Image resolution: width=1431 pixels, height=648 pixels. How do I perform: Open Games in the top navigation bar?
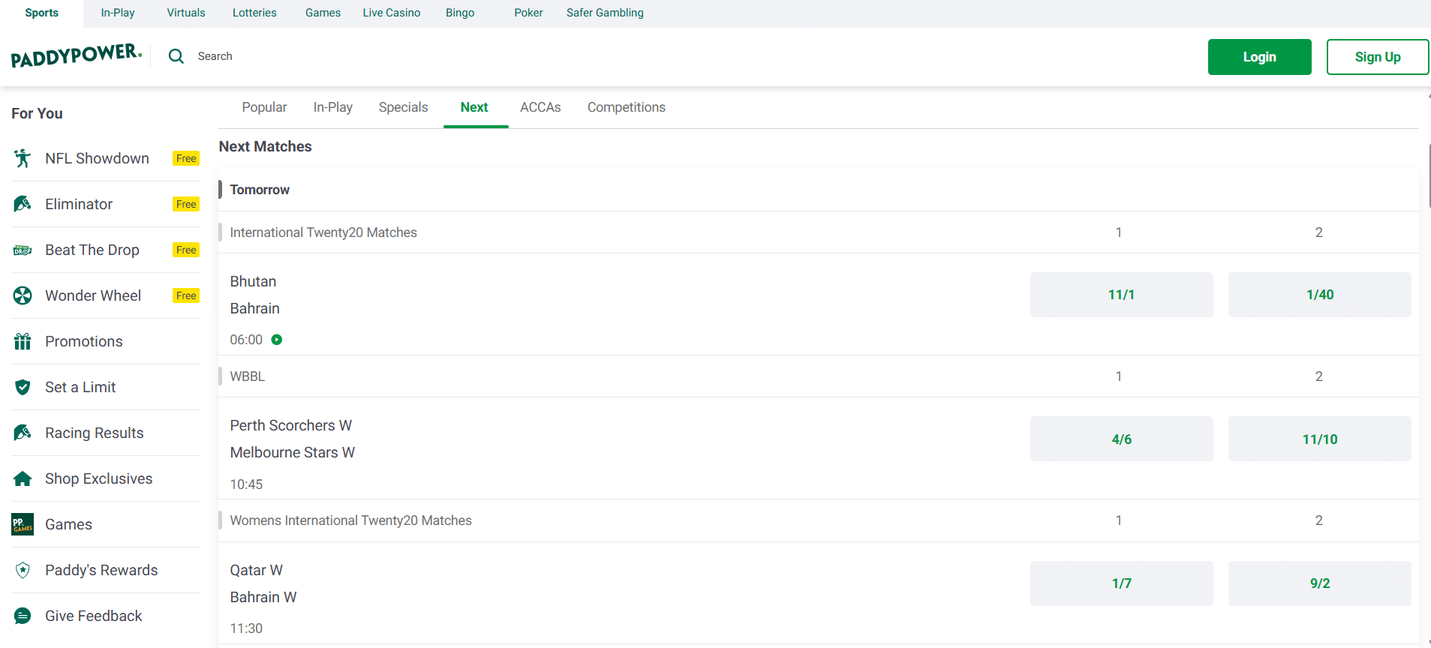pos(323,13)
